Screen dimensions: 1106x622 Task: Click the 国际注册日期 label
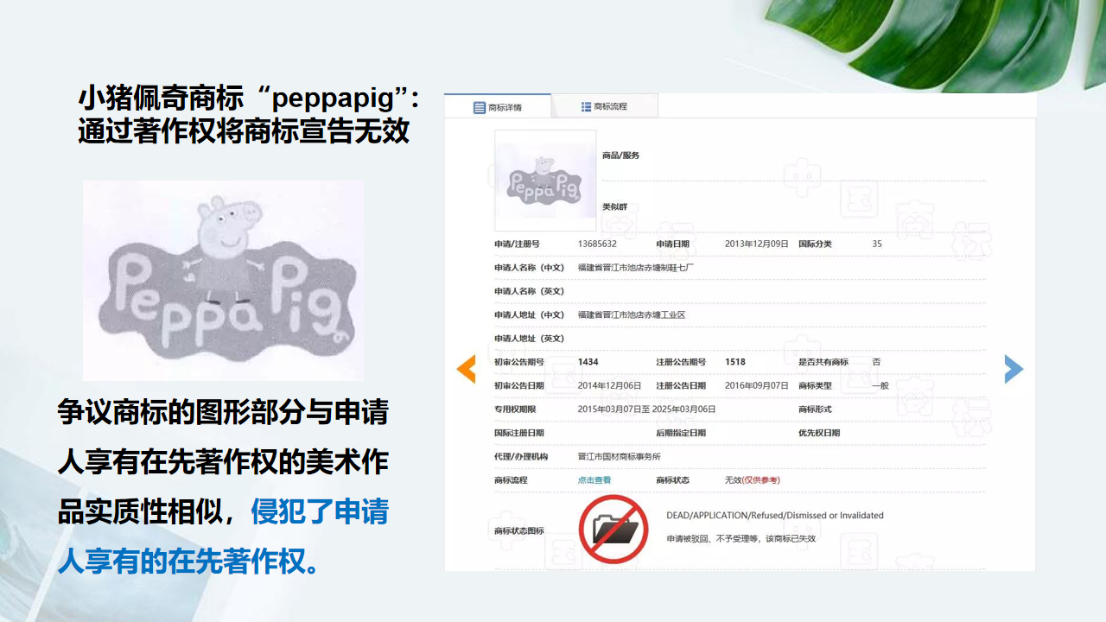pos(519,433)
